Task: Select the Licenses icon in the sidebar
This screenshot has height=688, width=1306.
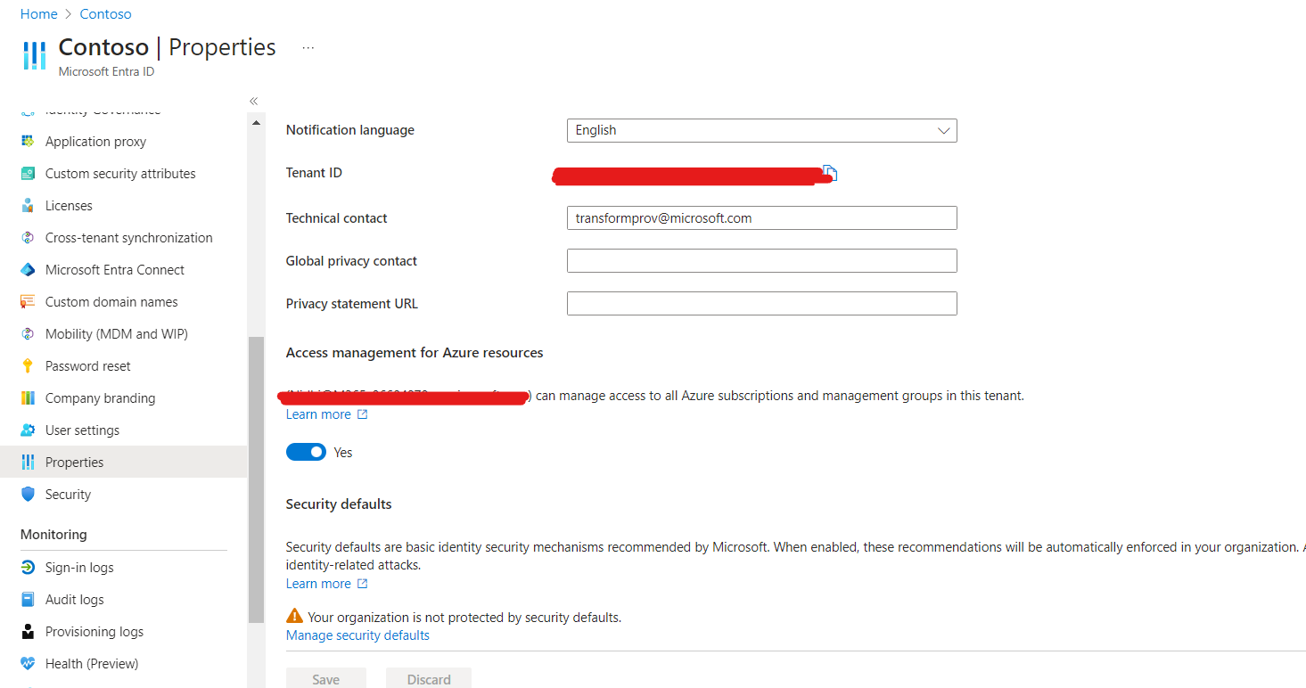Action: coord(29,205)
